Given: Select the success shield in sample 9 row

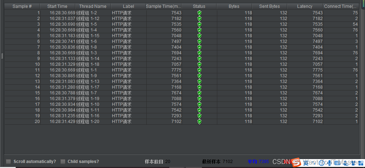Looking at the screenshot, I should tap(199, 59).
